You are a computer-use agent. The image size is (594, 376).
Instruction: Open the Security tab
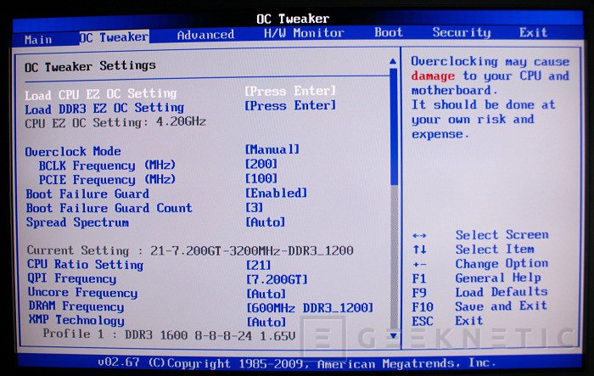click(x=462, y=32)
